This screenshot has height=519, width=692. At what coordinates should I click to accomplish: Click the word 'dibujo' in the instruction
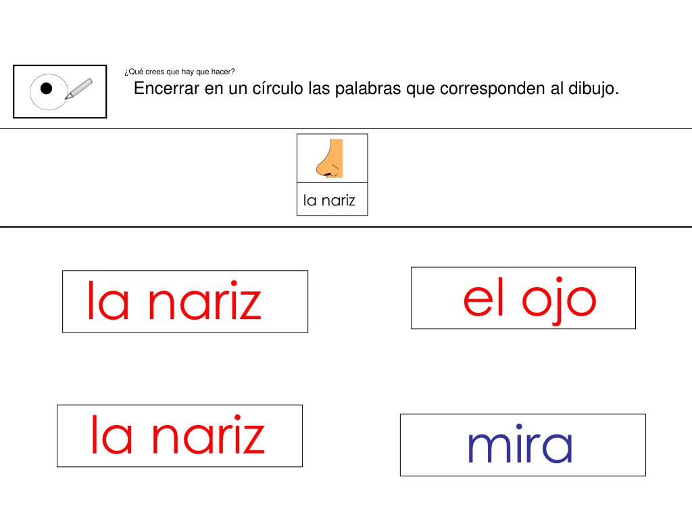[x=589, y=89]
